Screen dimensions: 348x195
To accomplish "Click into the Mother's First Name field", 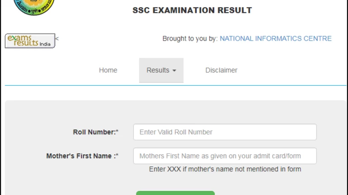I will click(x=225, y=156).
